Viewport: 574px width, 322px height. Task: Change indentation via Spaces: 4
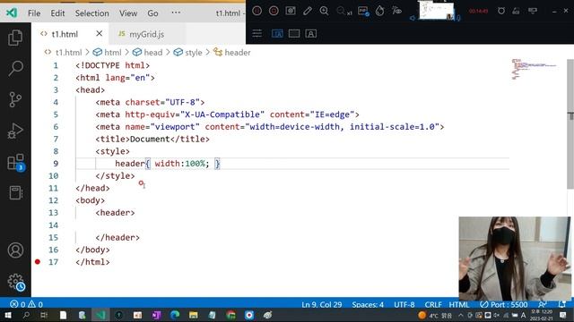(x=368, y=304)
